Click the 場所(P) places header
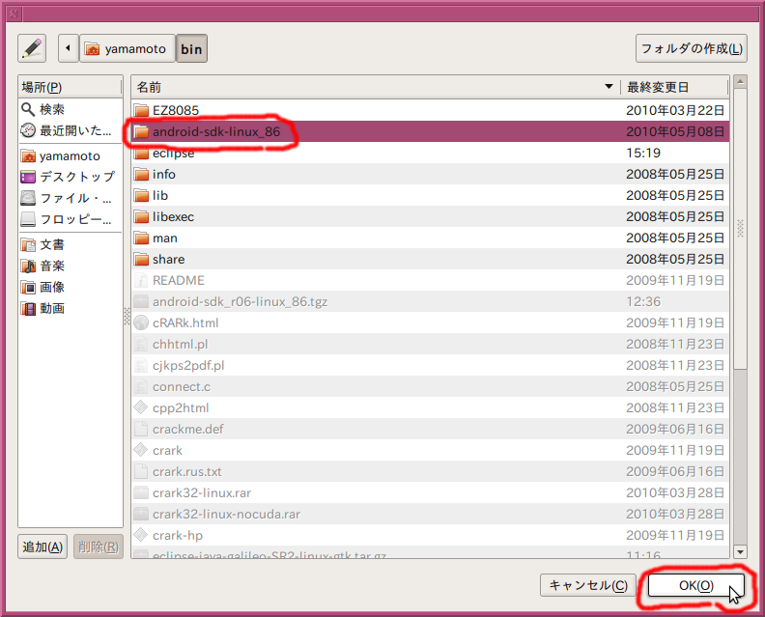The height and width of the screenshot is (617, 765). click(70, 87)
